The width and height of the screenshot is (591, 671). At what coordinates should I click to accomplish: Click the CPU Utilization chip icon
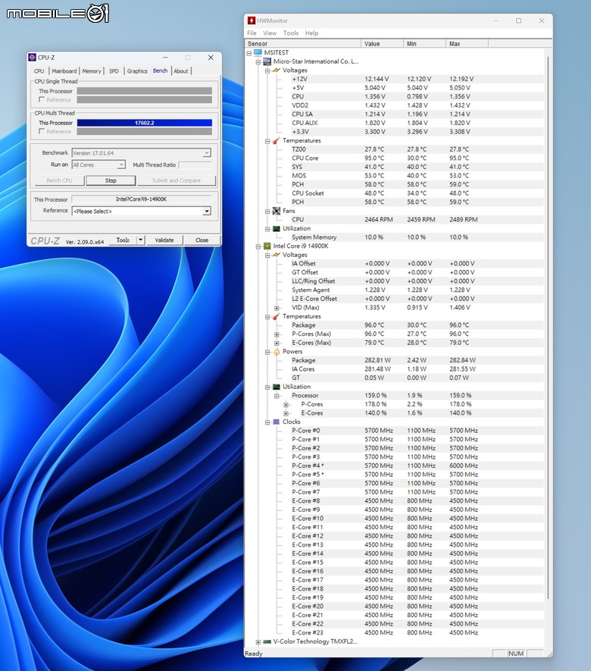pyautogui.click(x=277, y=387)
